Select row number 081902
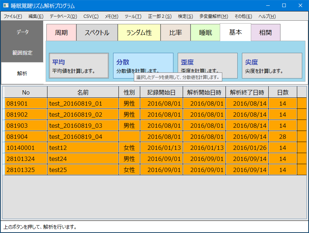Screen dimensions: 309x233 tap(26, 114)
